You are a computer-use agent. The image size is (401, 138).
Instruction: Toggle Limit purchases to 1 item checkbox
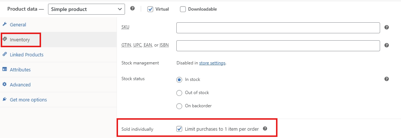click(179, 129)
